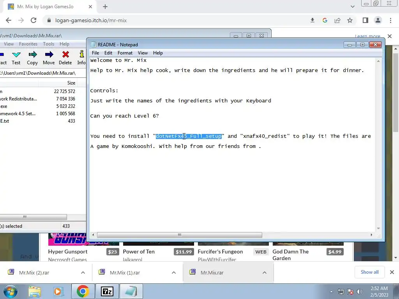Expand options for Mr.Mix.rar download

point(265,273)
